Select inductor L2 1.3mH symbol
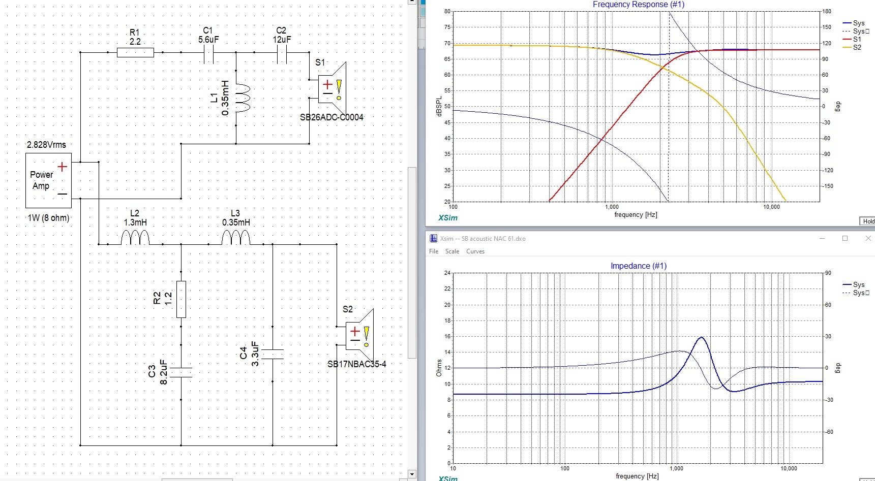 (x=135, y=237)
